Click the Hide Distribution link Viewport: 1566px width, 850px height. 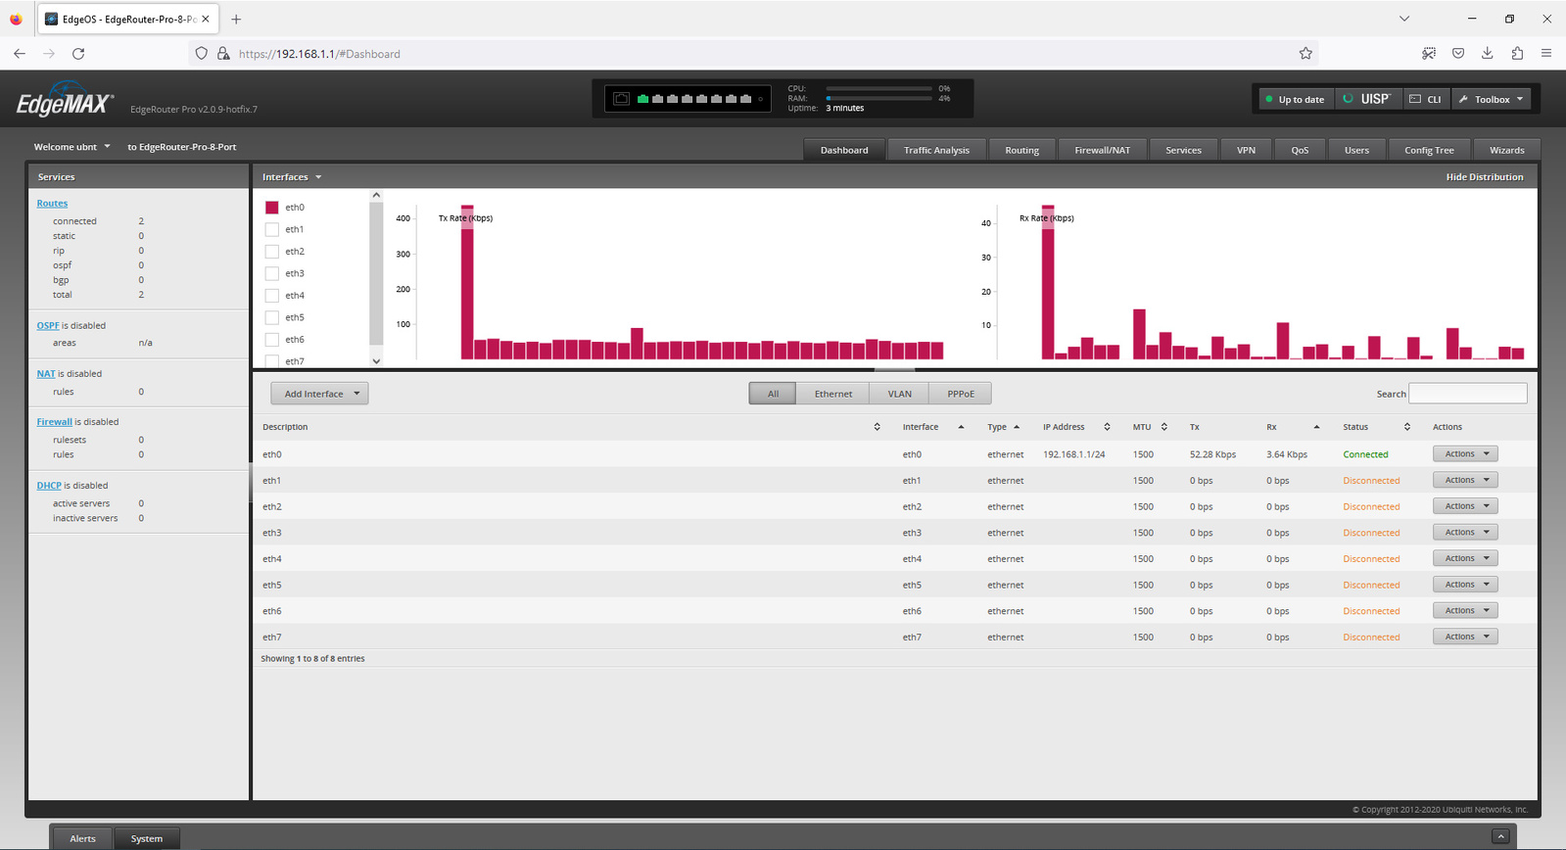point(1484,177)
